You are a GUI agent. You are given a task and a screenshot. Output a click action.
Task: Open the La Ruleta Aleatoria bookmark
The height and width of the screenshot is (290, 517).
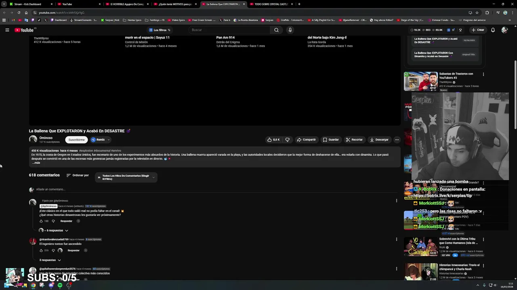pyautogui.click(x=246, y=20)
